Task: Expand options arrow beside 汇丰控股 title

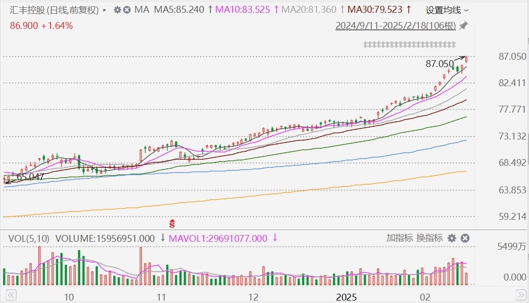Action: [x=105, y=10]
